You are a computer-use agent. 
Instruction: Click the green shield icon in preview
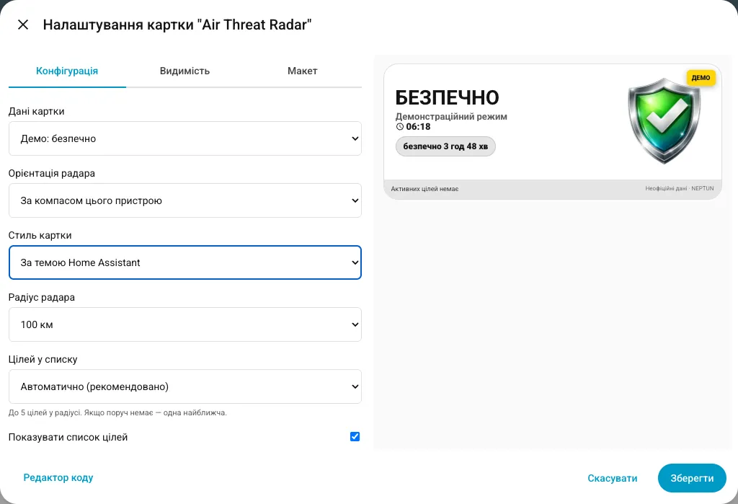tap(664, 120)
